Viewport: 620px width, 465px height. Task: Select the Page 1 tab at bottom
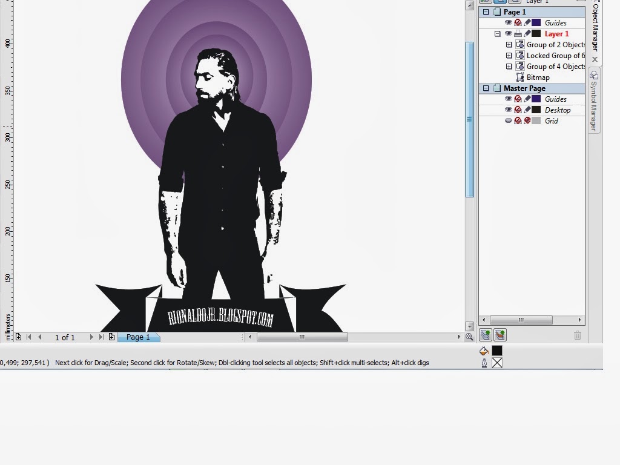138,337
